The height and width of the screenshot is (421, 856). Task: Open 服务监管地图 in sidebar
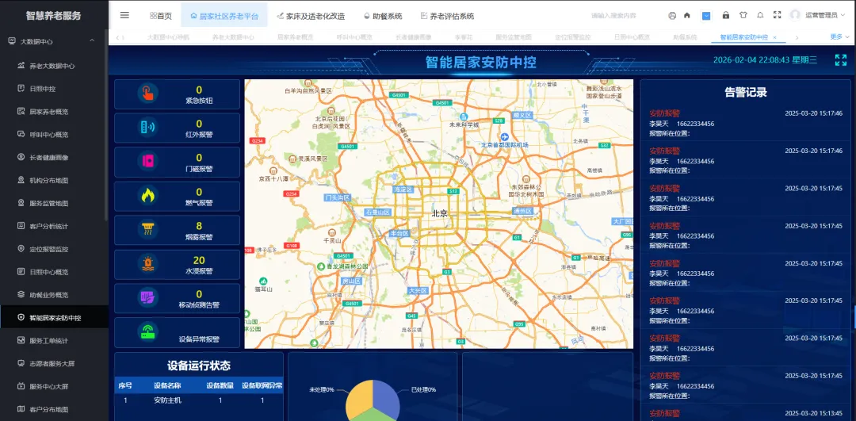point(55,203)
